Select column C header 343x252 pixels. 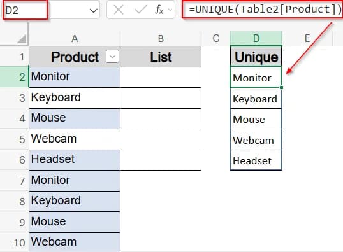click(215, 39)
